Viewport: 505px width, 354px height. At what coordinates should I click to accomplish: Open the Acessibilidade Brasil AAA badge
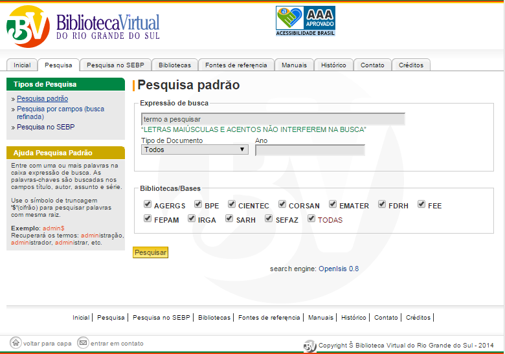point(306,21)
